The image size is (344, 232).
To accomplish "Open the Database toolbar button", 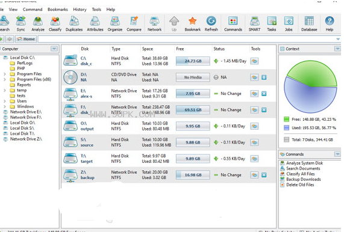I will point(309,23).
